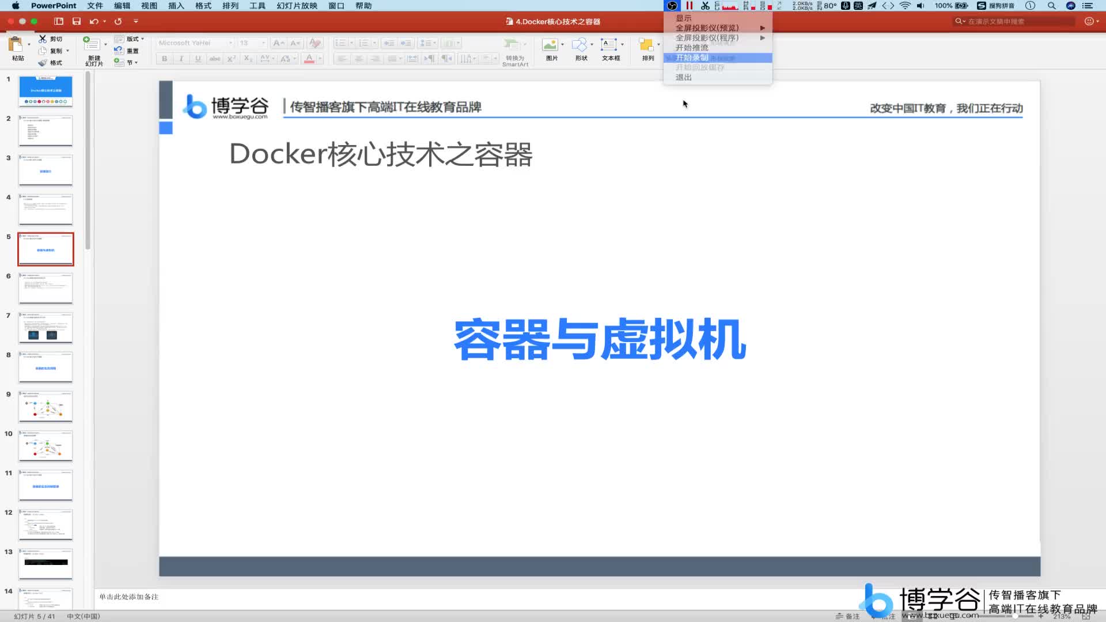Image resolution: width=1106 pixels, height=622 pixels.
Task: Align text right
Action: click(376, 59)
